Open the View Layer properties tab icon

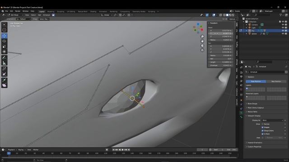click(x=241, y=81)
